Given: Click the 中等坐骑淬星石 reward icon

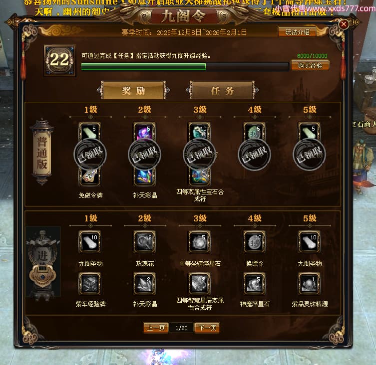Looking at the screenshot, I should tap(200, 242).
